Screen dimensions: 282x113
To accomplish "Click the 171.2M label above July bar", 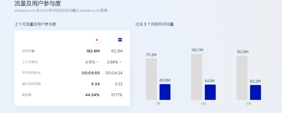I will point(151,55).
